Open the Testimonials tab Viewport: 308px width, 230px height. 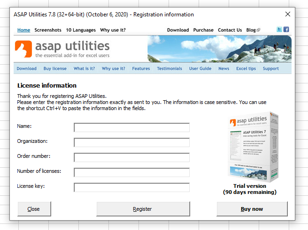click(x=169, y=68)
